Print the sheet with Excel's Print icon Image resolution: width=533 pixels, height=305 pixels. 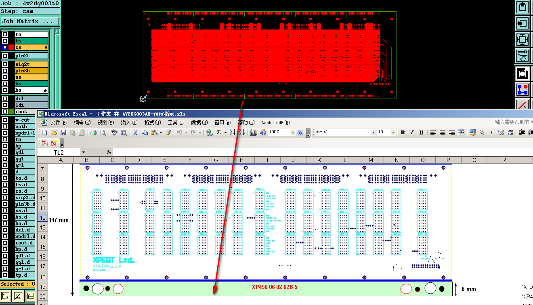pyautogui.click(x=94, y=133)
